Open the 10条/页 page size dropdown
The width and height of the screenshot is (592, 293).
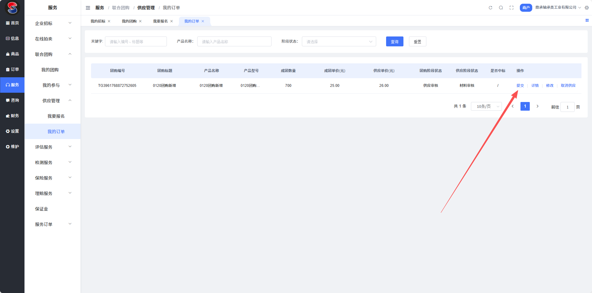point(486,106)
